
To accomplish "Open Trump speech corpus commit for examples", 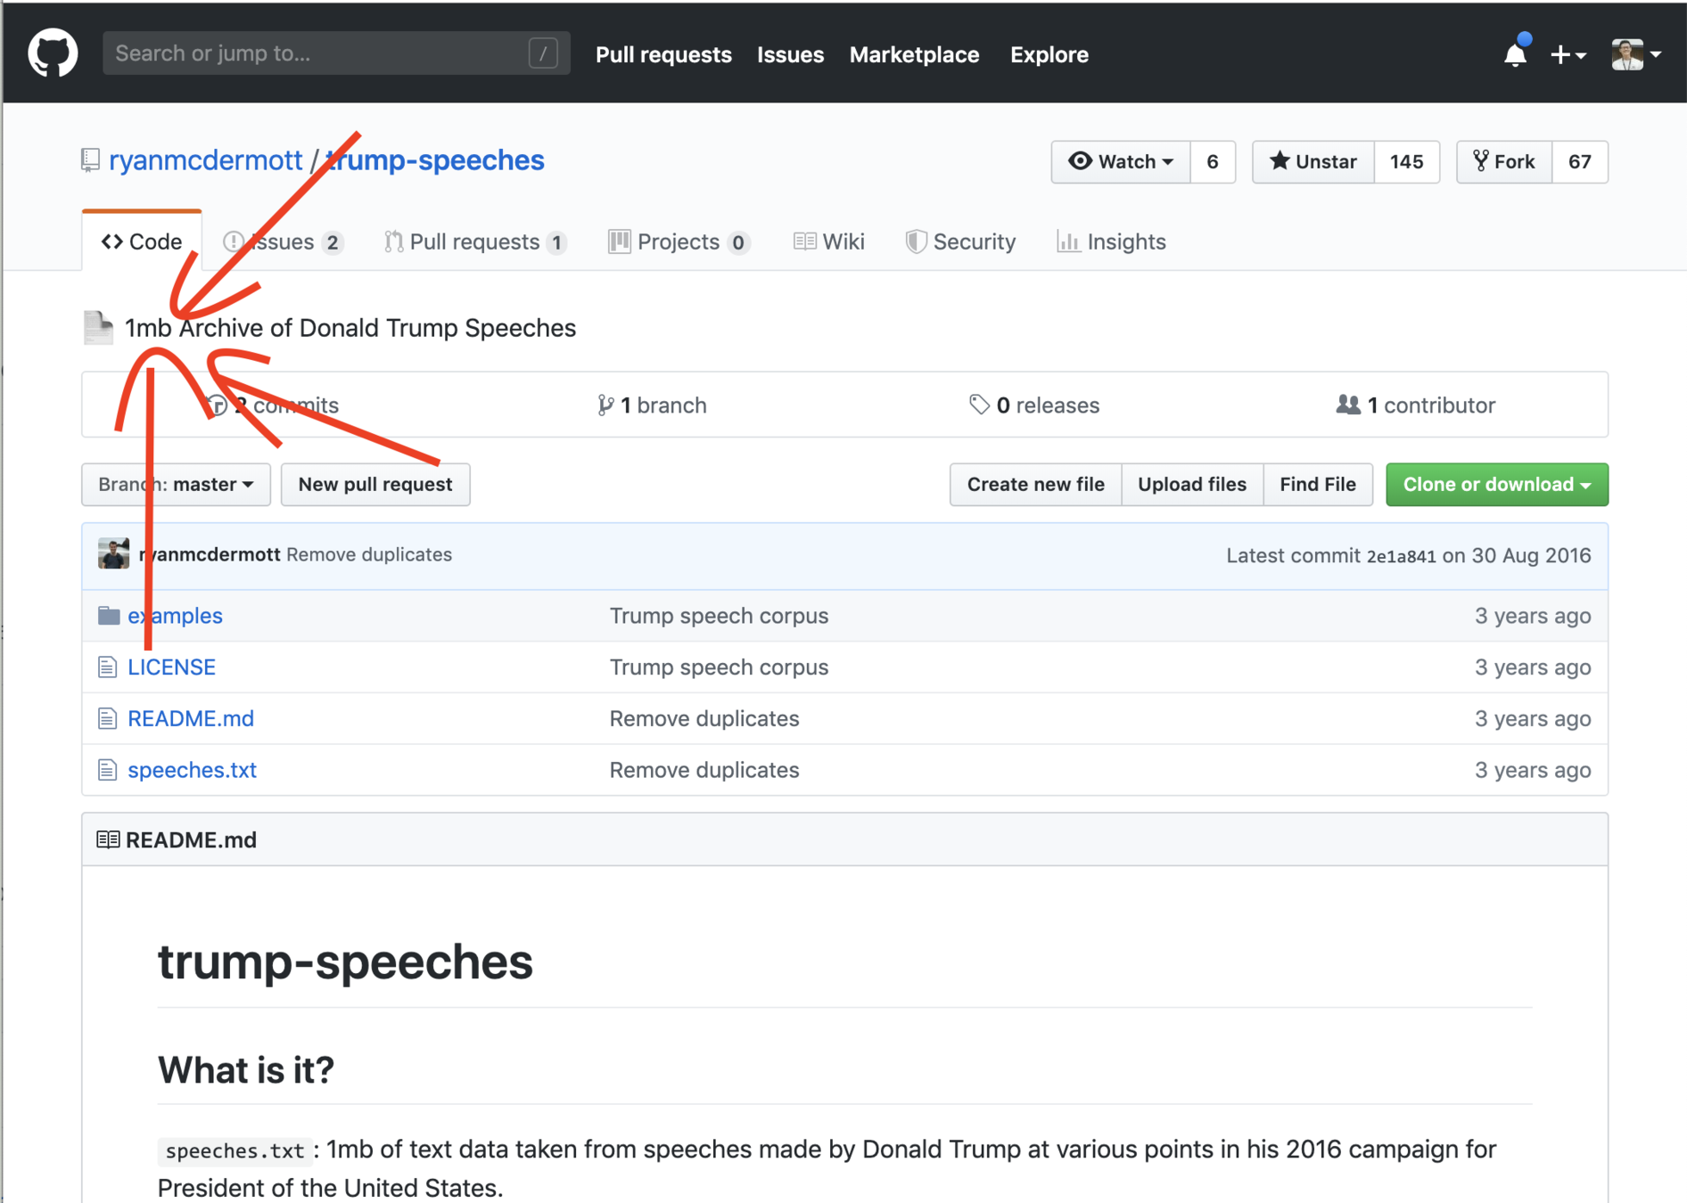I will click(x=719, y=616).
